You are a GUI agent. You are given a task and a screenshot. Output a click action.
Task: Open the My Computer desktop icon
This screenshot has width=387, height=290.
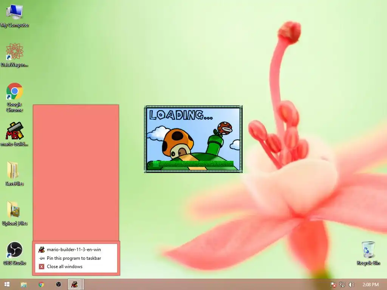[x=15, y=16]
